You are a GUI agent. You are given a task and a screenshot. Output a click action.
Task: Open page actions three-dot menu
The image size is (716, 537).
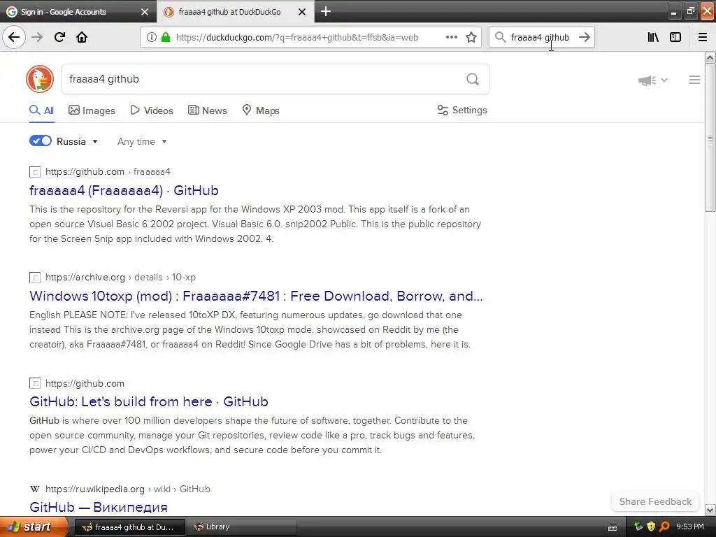(x=451, y=37)
